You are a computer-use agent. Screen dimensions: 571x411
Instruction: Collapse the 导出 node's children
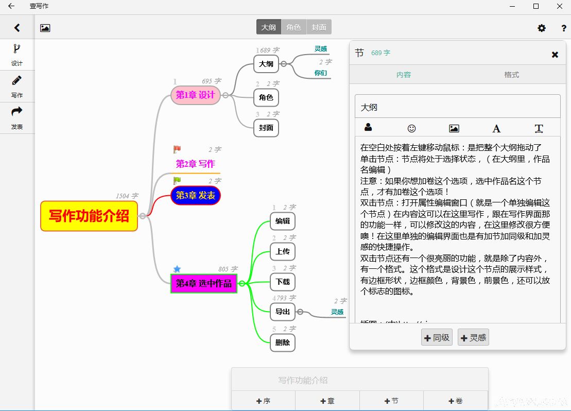pos(300,312)
